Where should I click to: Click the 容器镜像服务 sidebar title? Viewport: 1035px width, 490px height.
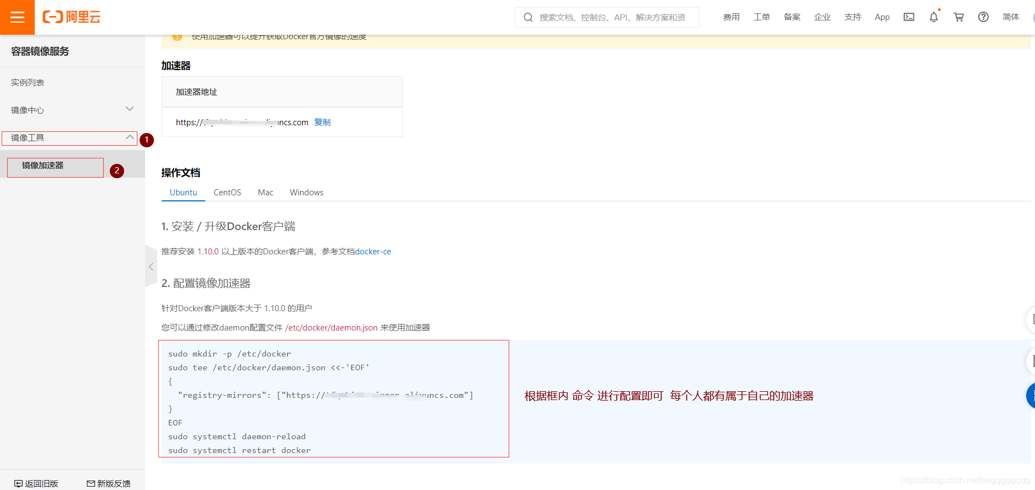tap(40, 51)
